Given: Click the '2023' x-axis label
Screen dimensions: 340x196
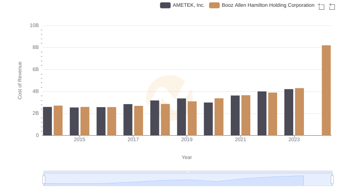Looking at the screenshot, I should 294,139.
